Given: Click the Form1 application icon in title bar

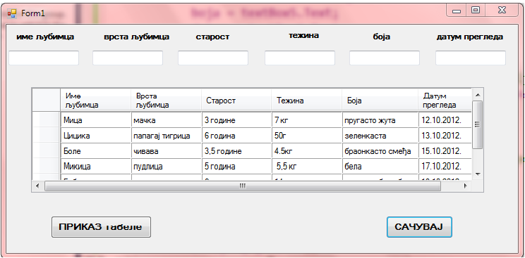Looking at the screenshot, I should tap(12, 13).
